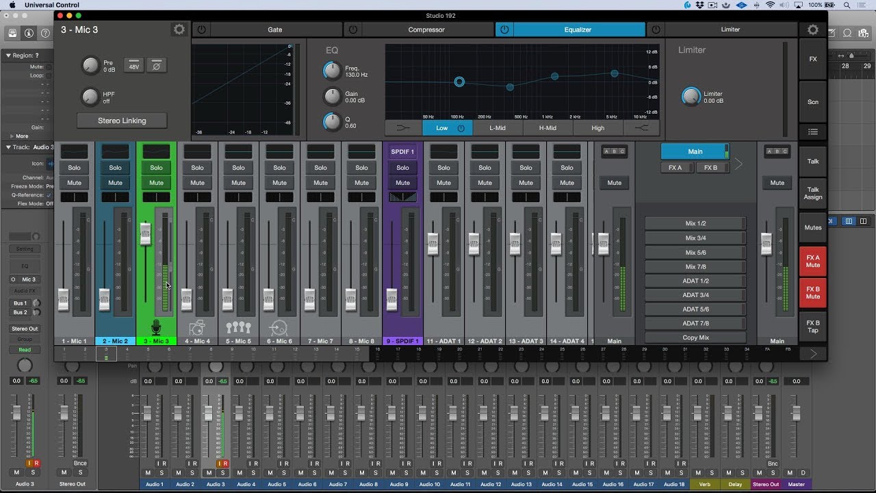The width and height of the screenshot is (876, 493).
Task: Solo the 1 - Mic 1 channel
Action: tap(74, 168)
